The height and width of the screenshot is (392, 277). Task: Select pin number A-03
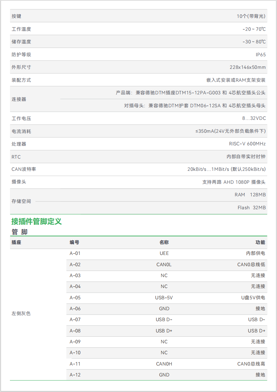pyautogui.click(x=75, y=275)
